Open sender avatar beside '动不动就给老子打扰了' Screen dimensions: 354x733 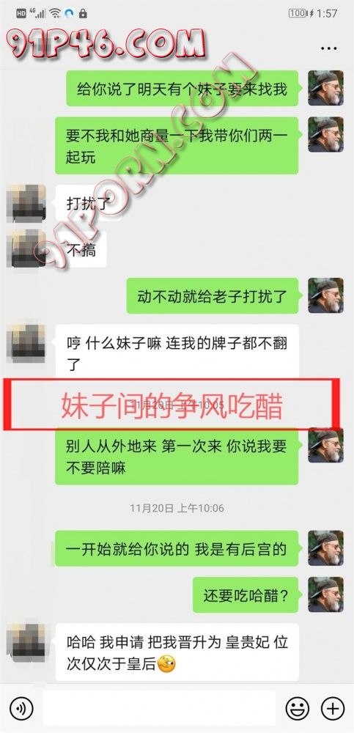coord(326,295)
